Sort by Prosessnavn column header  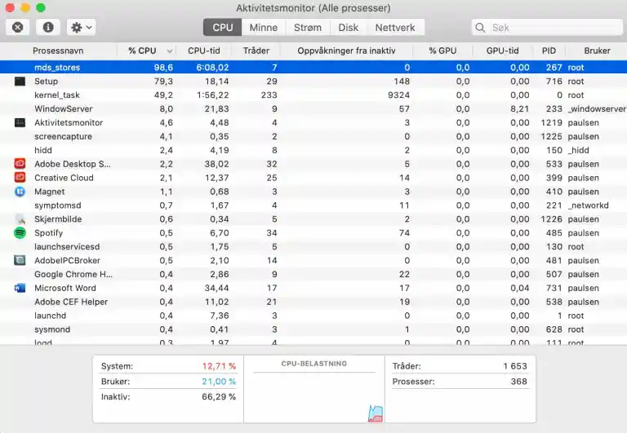point(57,51)
